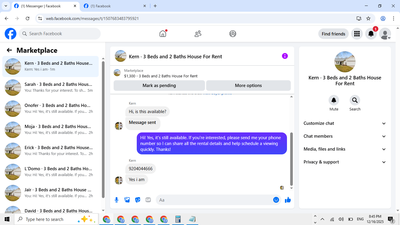Image resolution: width=400 pixels, height=225 pixels.
Task: Open the GIF picker
Action: pyautogui.click(x=148, y=200)
